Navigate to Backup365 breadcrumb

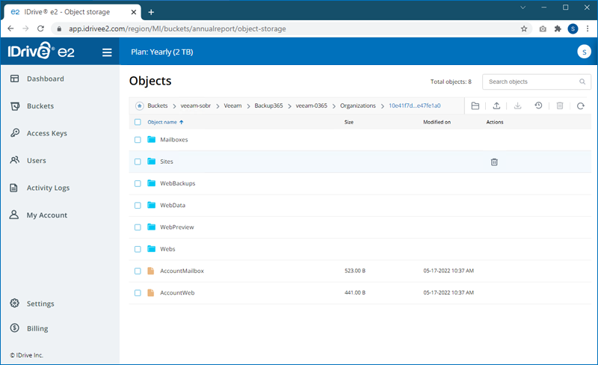click(x=268, y=105)
